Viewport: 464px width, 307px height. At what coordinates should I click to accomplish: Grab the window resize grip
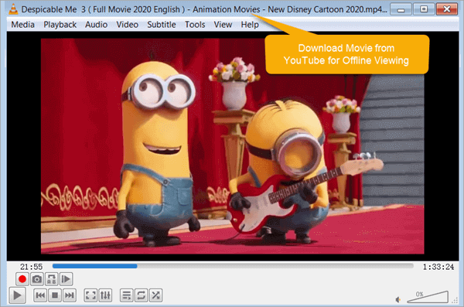pos(455,301)
